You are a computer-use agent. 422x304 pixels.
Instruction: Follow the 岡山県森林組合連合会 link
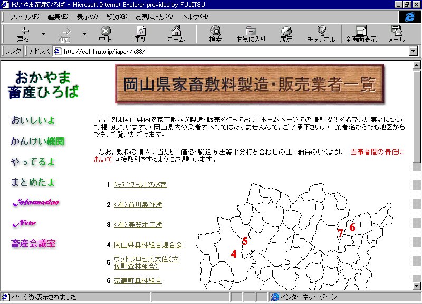[x=148, y=245]
